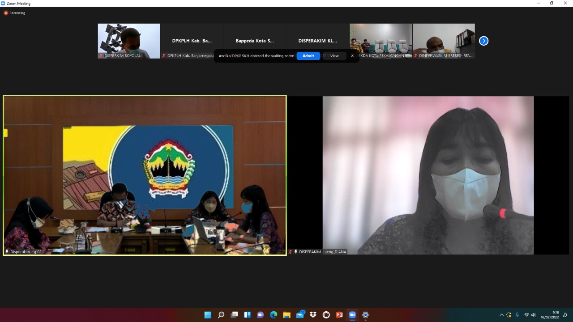Open the Windows Start menu
This screenshot has height=322, width=573.
coord(208,315)
